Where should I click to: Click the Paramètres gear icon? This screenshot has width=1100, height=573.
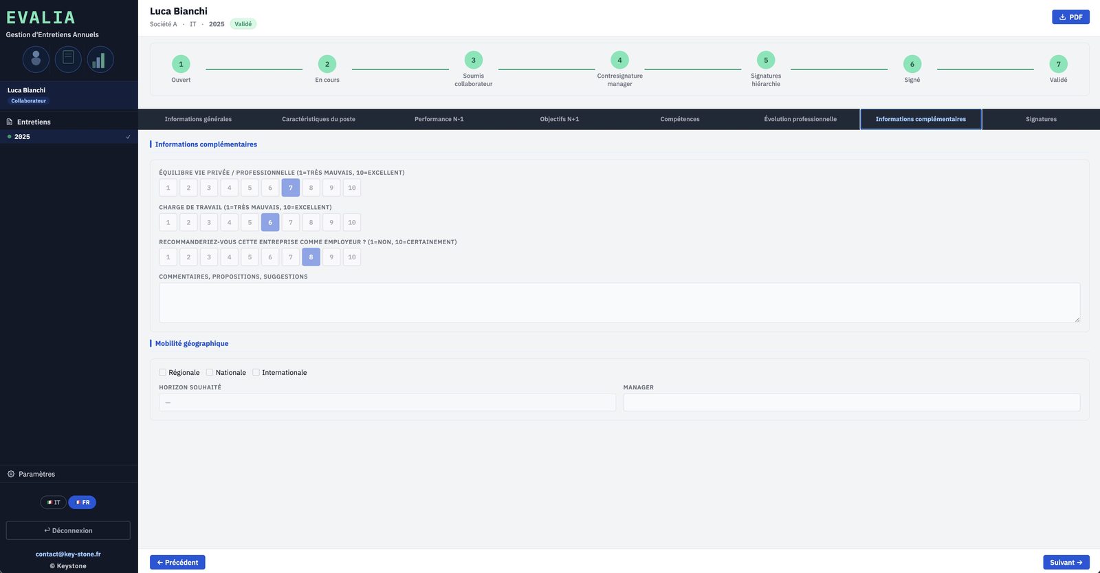pos(11,474)
